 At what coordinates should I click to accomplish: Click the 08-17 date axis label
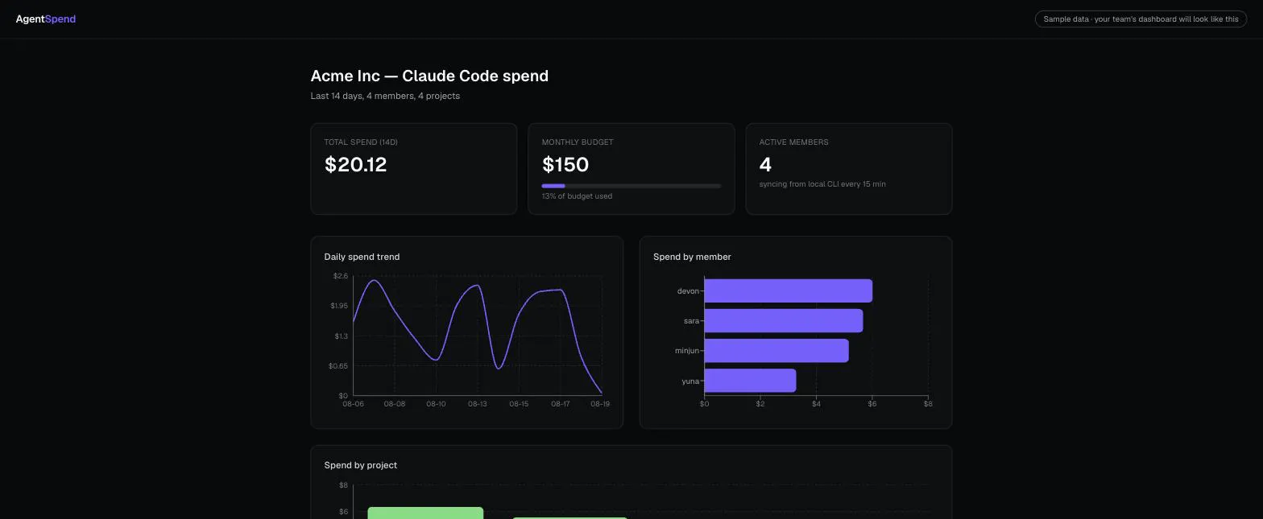tap(561, 404)
